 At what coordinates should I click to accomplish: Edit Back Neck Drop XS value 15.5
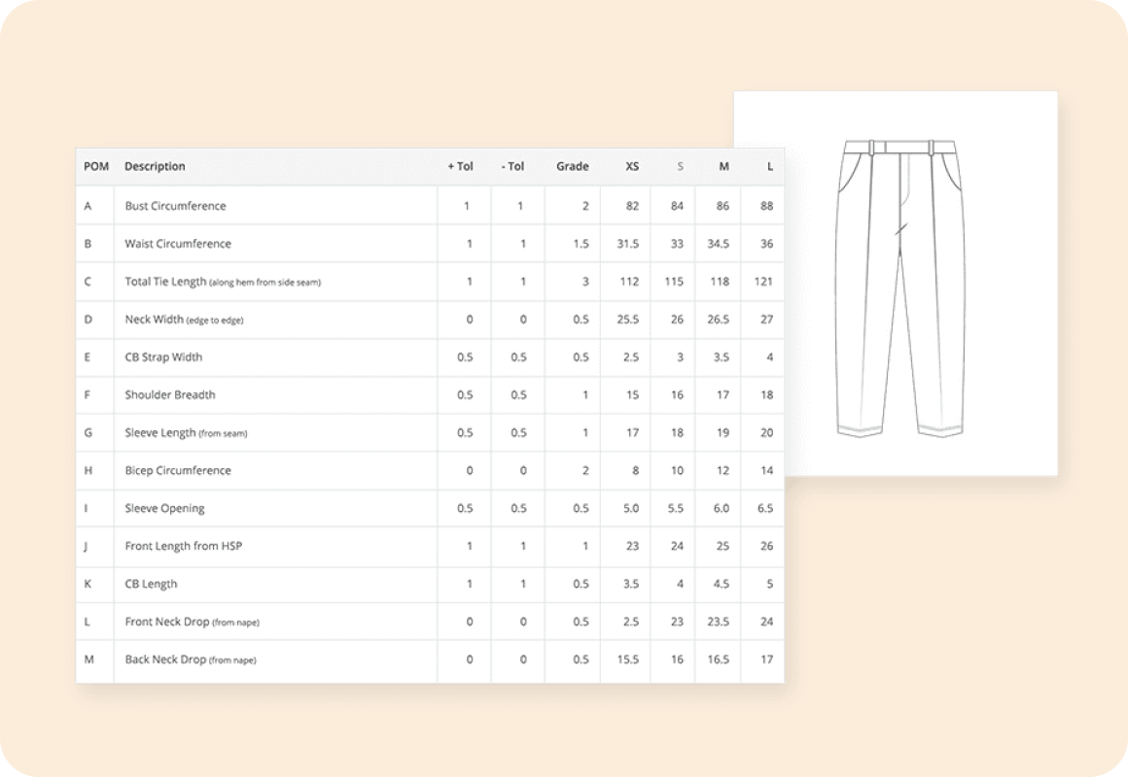tap(627, 659)
